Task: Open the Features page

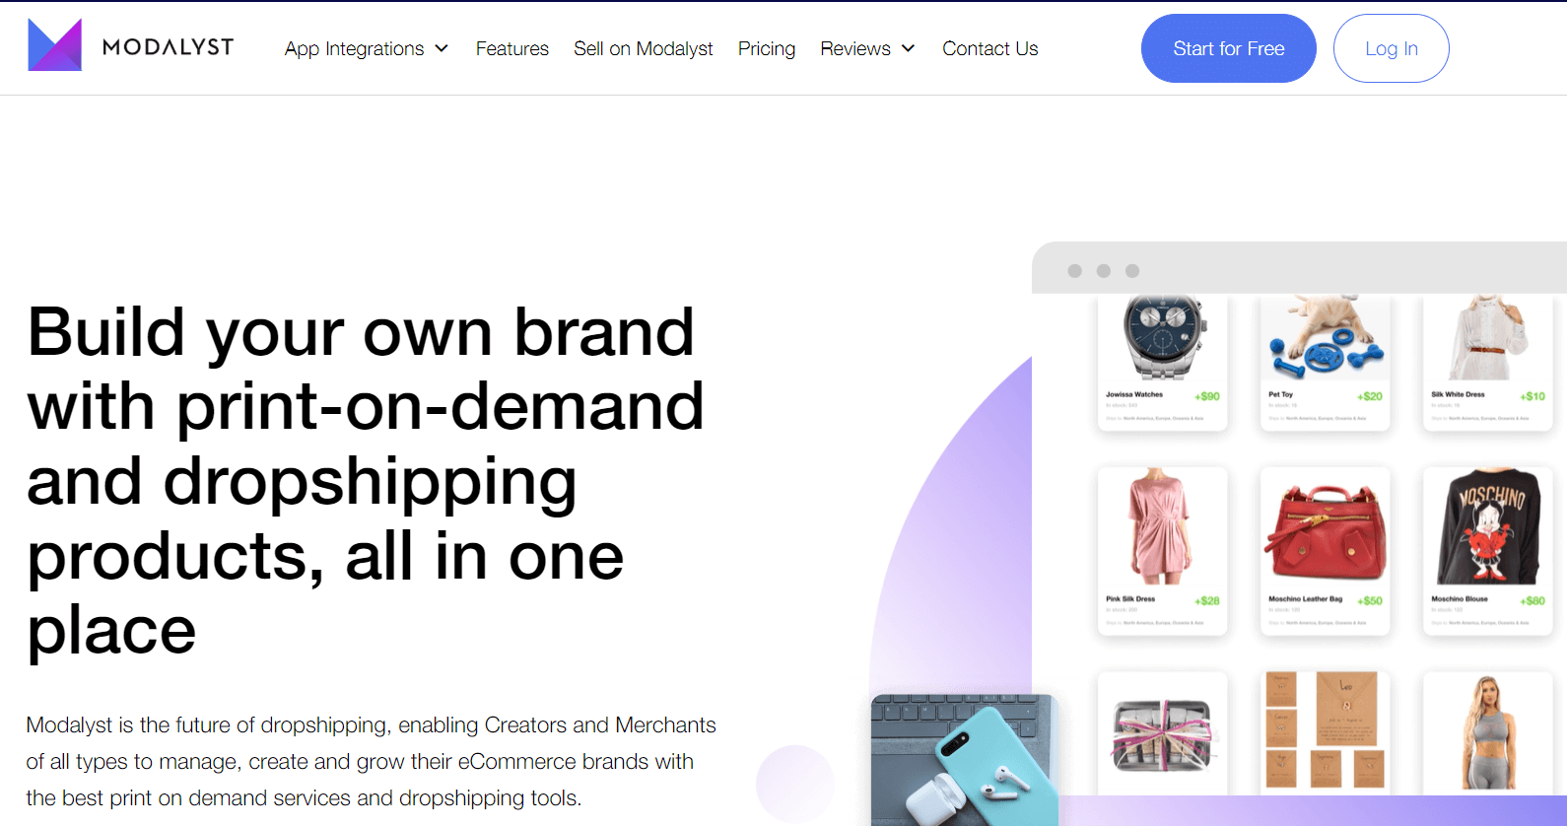Action: pyautogui.click(x=511, y=48)
